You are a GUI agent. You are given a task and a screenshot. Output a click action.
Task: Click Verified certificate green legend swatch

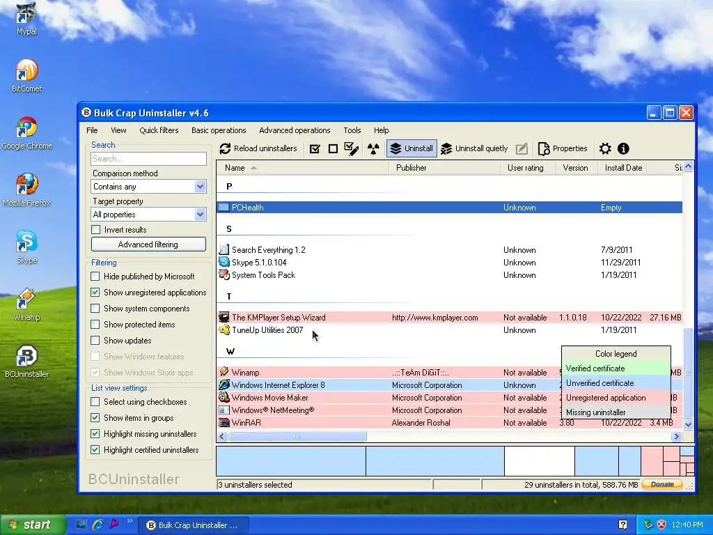pos(616,369)
